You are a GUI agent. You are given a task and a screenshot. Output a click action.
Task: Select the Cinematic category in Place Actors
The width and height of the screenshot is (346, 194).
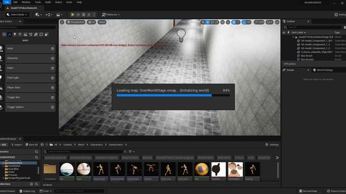[25, 34]
